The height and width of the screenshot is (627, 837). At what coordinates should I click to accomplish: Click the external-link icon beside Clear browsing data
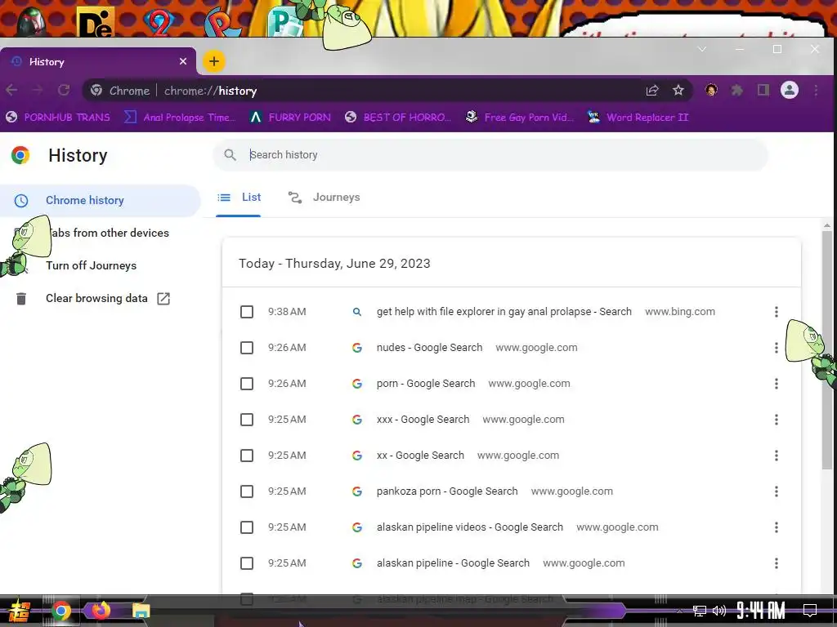coord(163,299)
